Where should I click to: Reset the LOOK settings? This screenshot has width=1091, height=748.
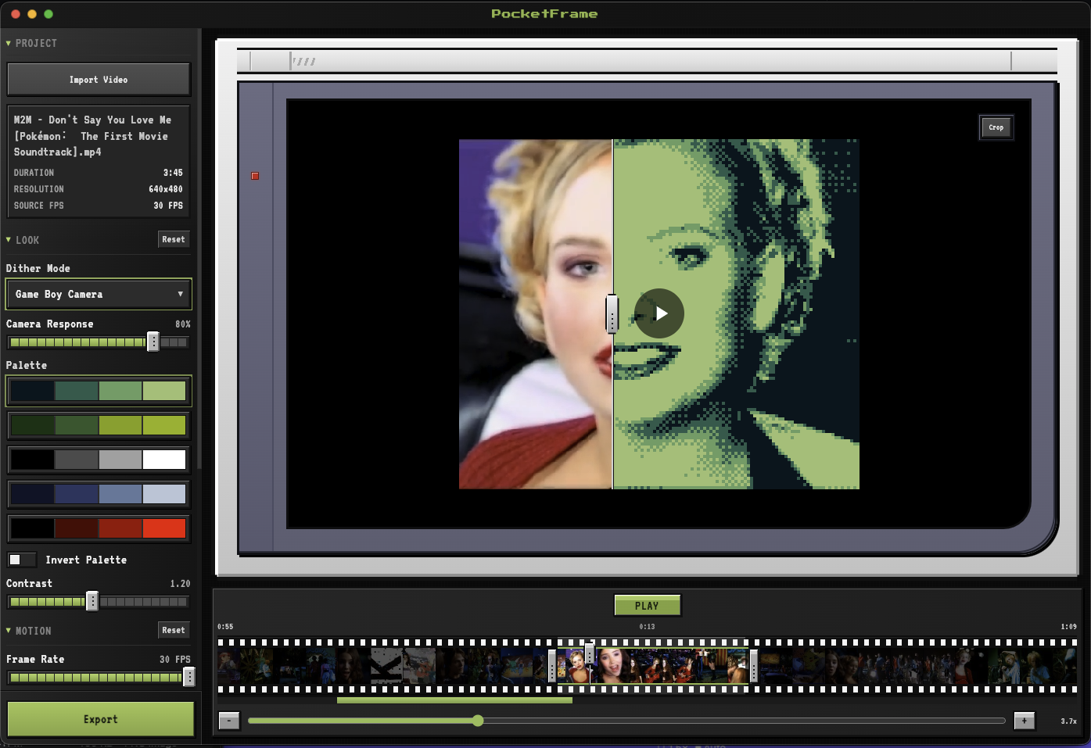[174, 239]
